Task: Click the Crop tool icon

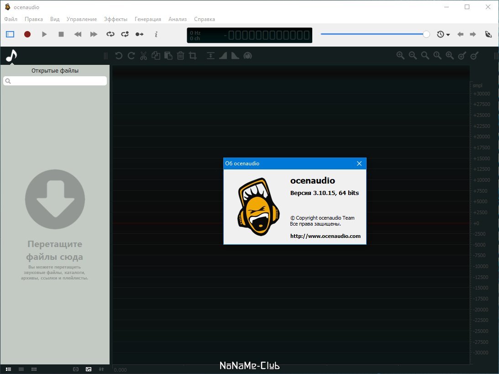Action: point(193,56)
